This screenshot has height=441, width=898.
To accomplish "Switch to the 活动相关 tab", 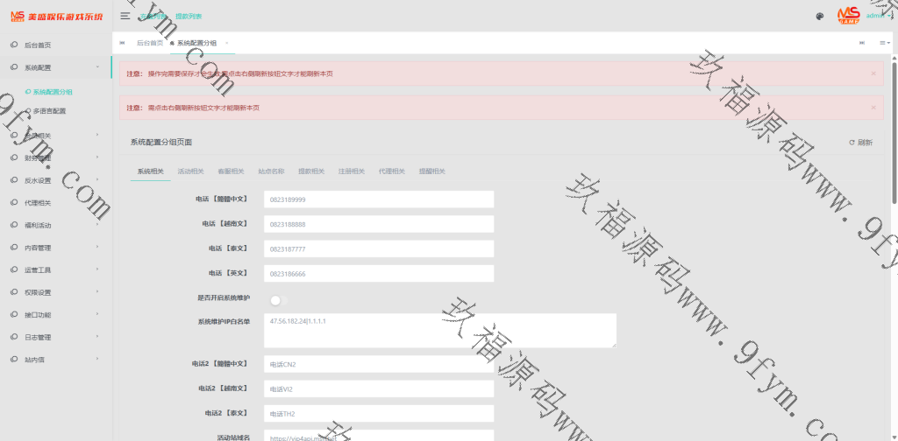I will pyautogui.click(x=190, y=171).
